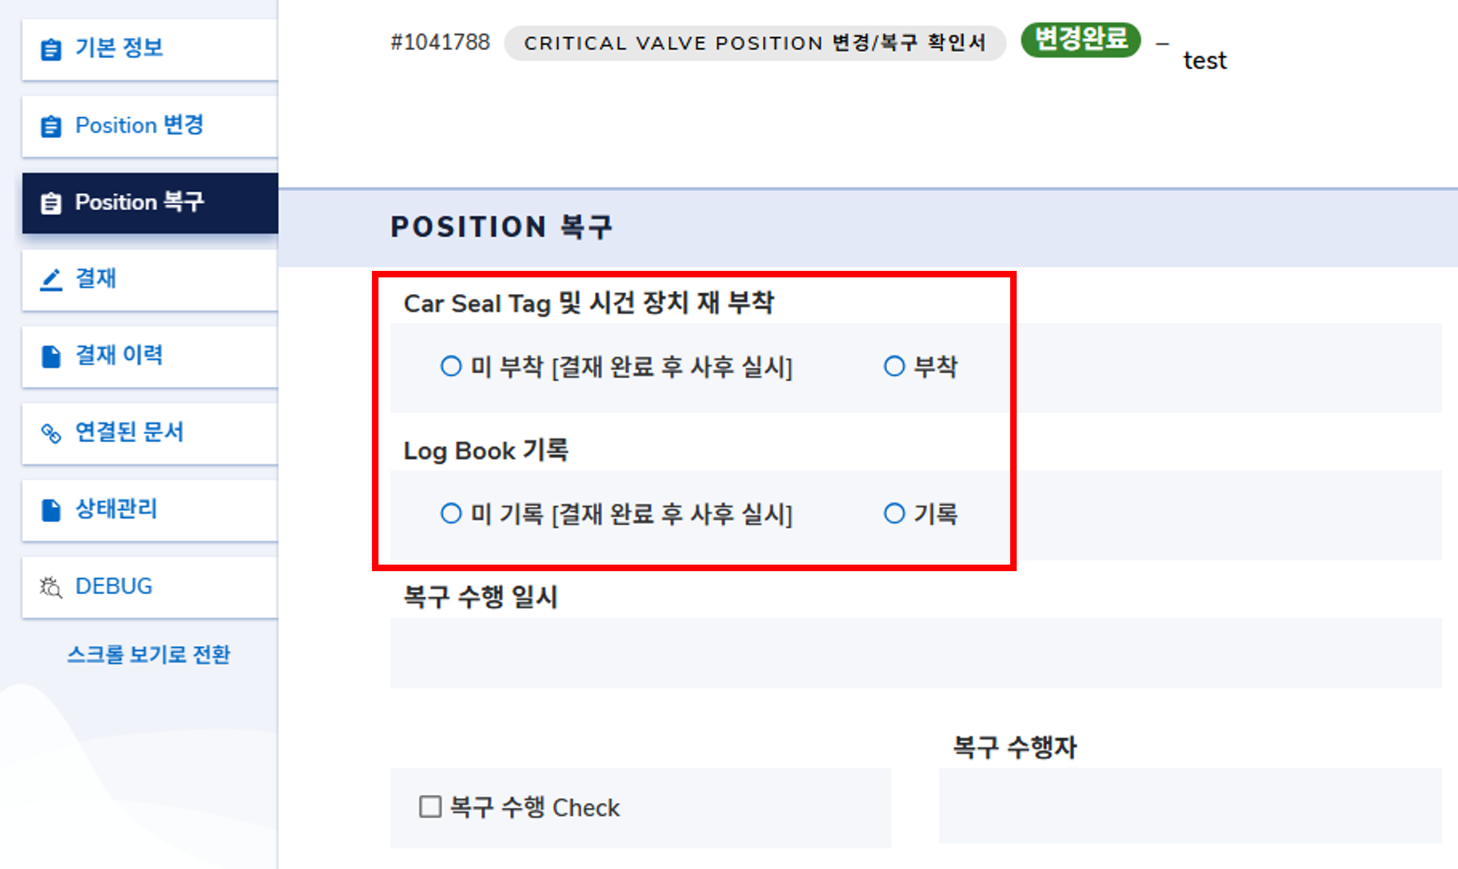
Task: Click the clipboard icon beside Position 복구
Action: (x=51, y=203)
